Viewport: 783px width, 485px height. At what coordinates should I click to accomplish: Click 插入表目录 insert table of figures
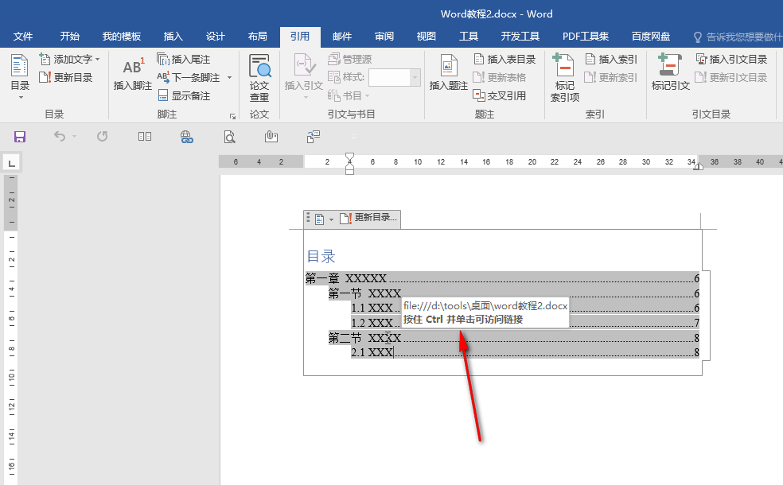[x=504, y=60]
